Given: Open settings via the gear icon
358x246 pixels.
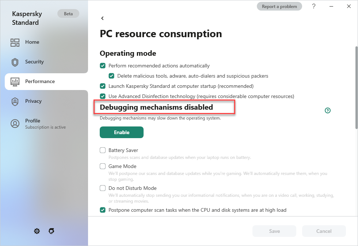Looking at the screenshot, I should click(x=37, y=231).
